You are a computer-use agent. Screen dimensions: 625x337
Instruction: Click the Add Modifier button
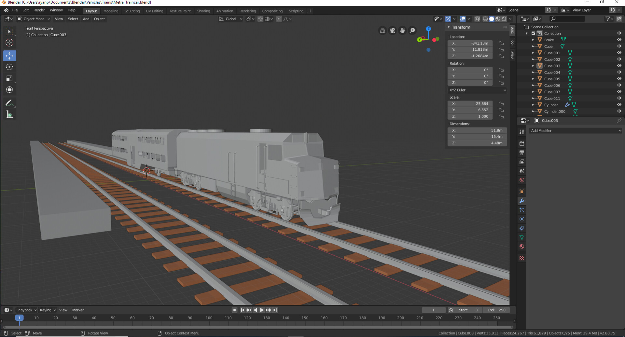point(576,130)
